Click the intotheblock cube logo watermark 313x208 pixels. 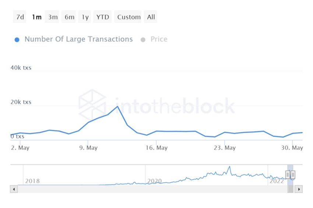tap(92, 105)
